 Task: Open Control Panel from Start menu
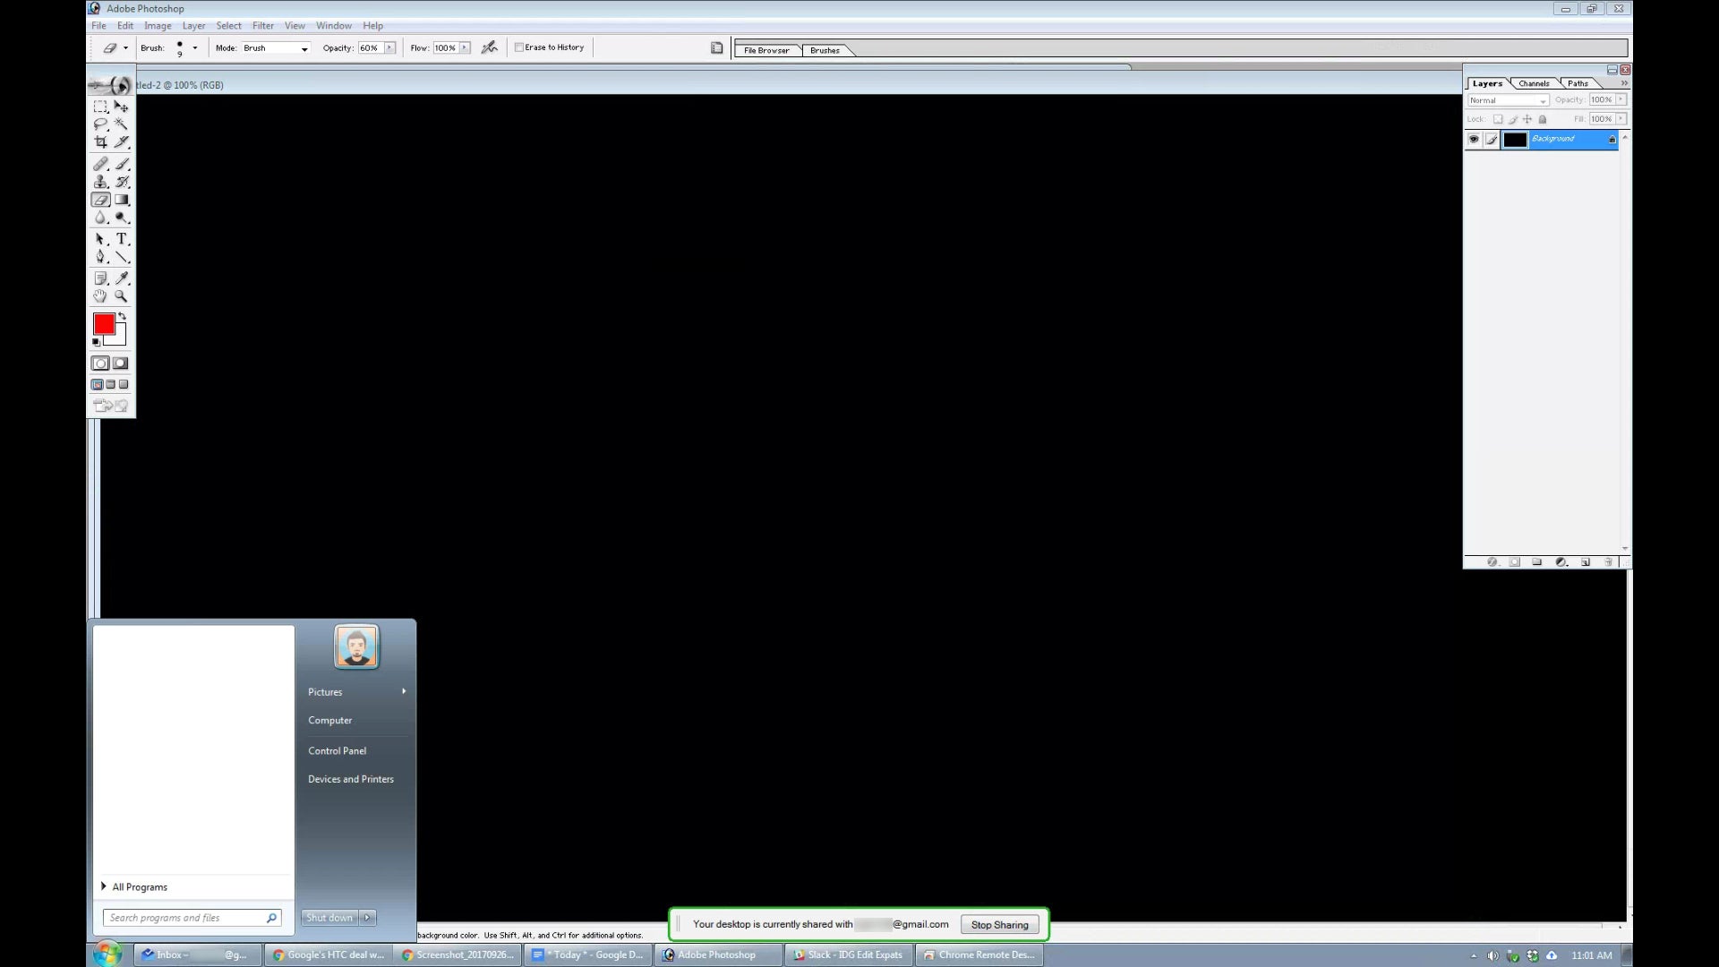pos(337,749)
